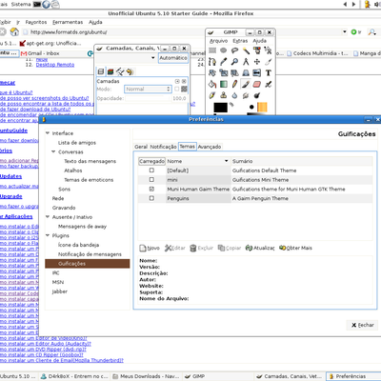Image resolution: width=381 pixels, height=381 pixels.
Task: Select the Smudge tool in GIMP
Action: 246,95
